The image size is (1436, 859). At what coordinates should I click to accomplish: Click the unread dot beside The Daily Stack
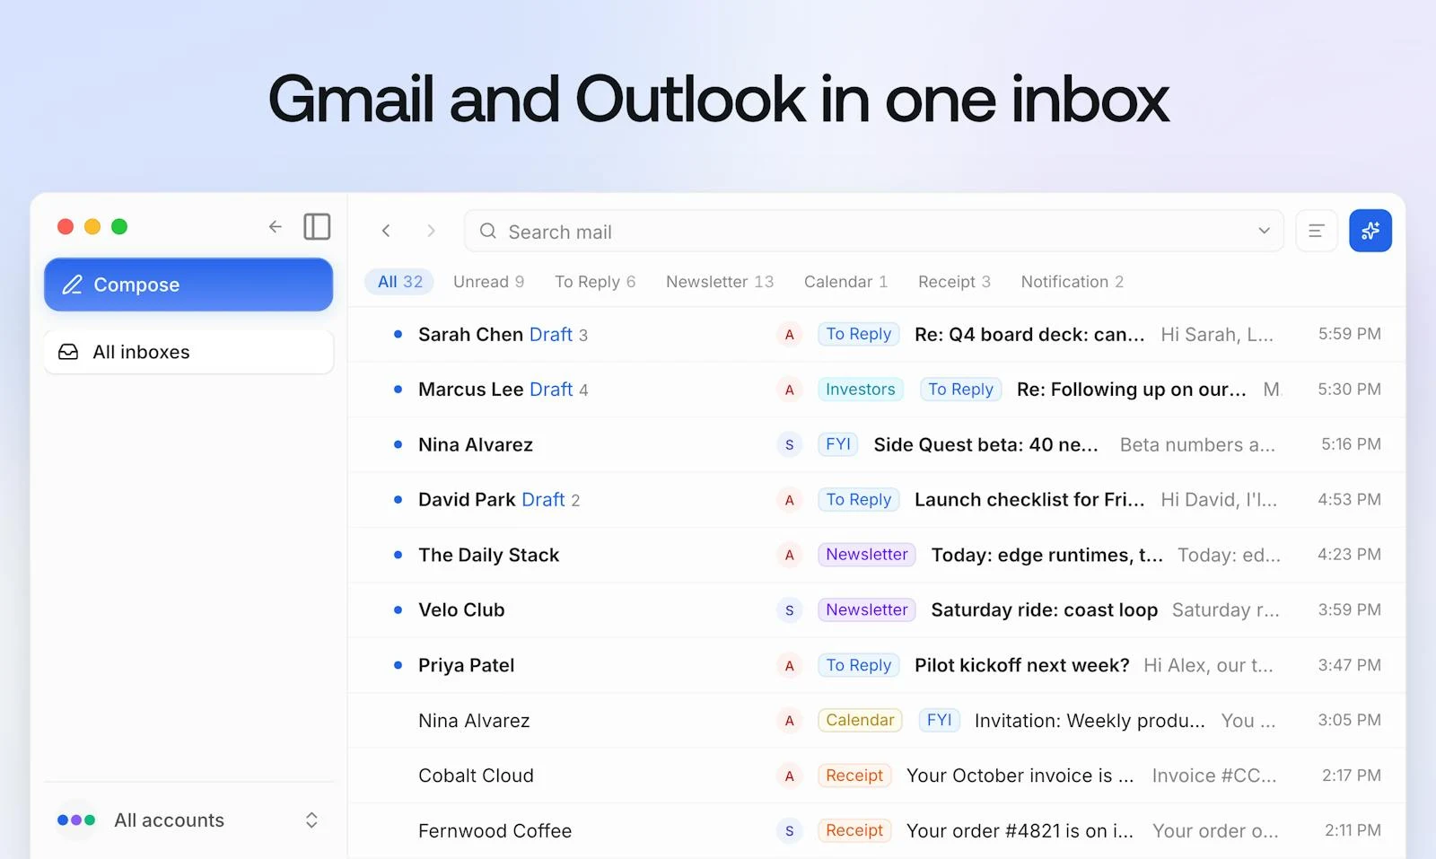pyautogui.click(x=398, y=555)
